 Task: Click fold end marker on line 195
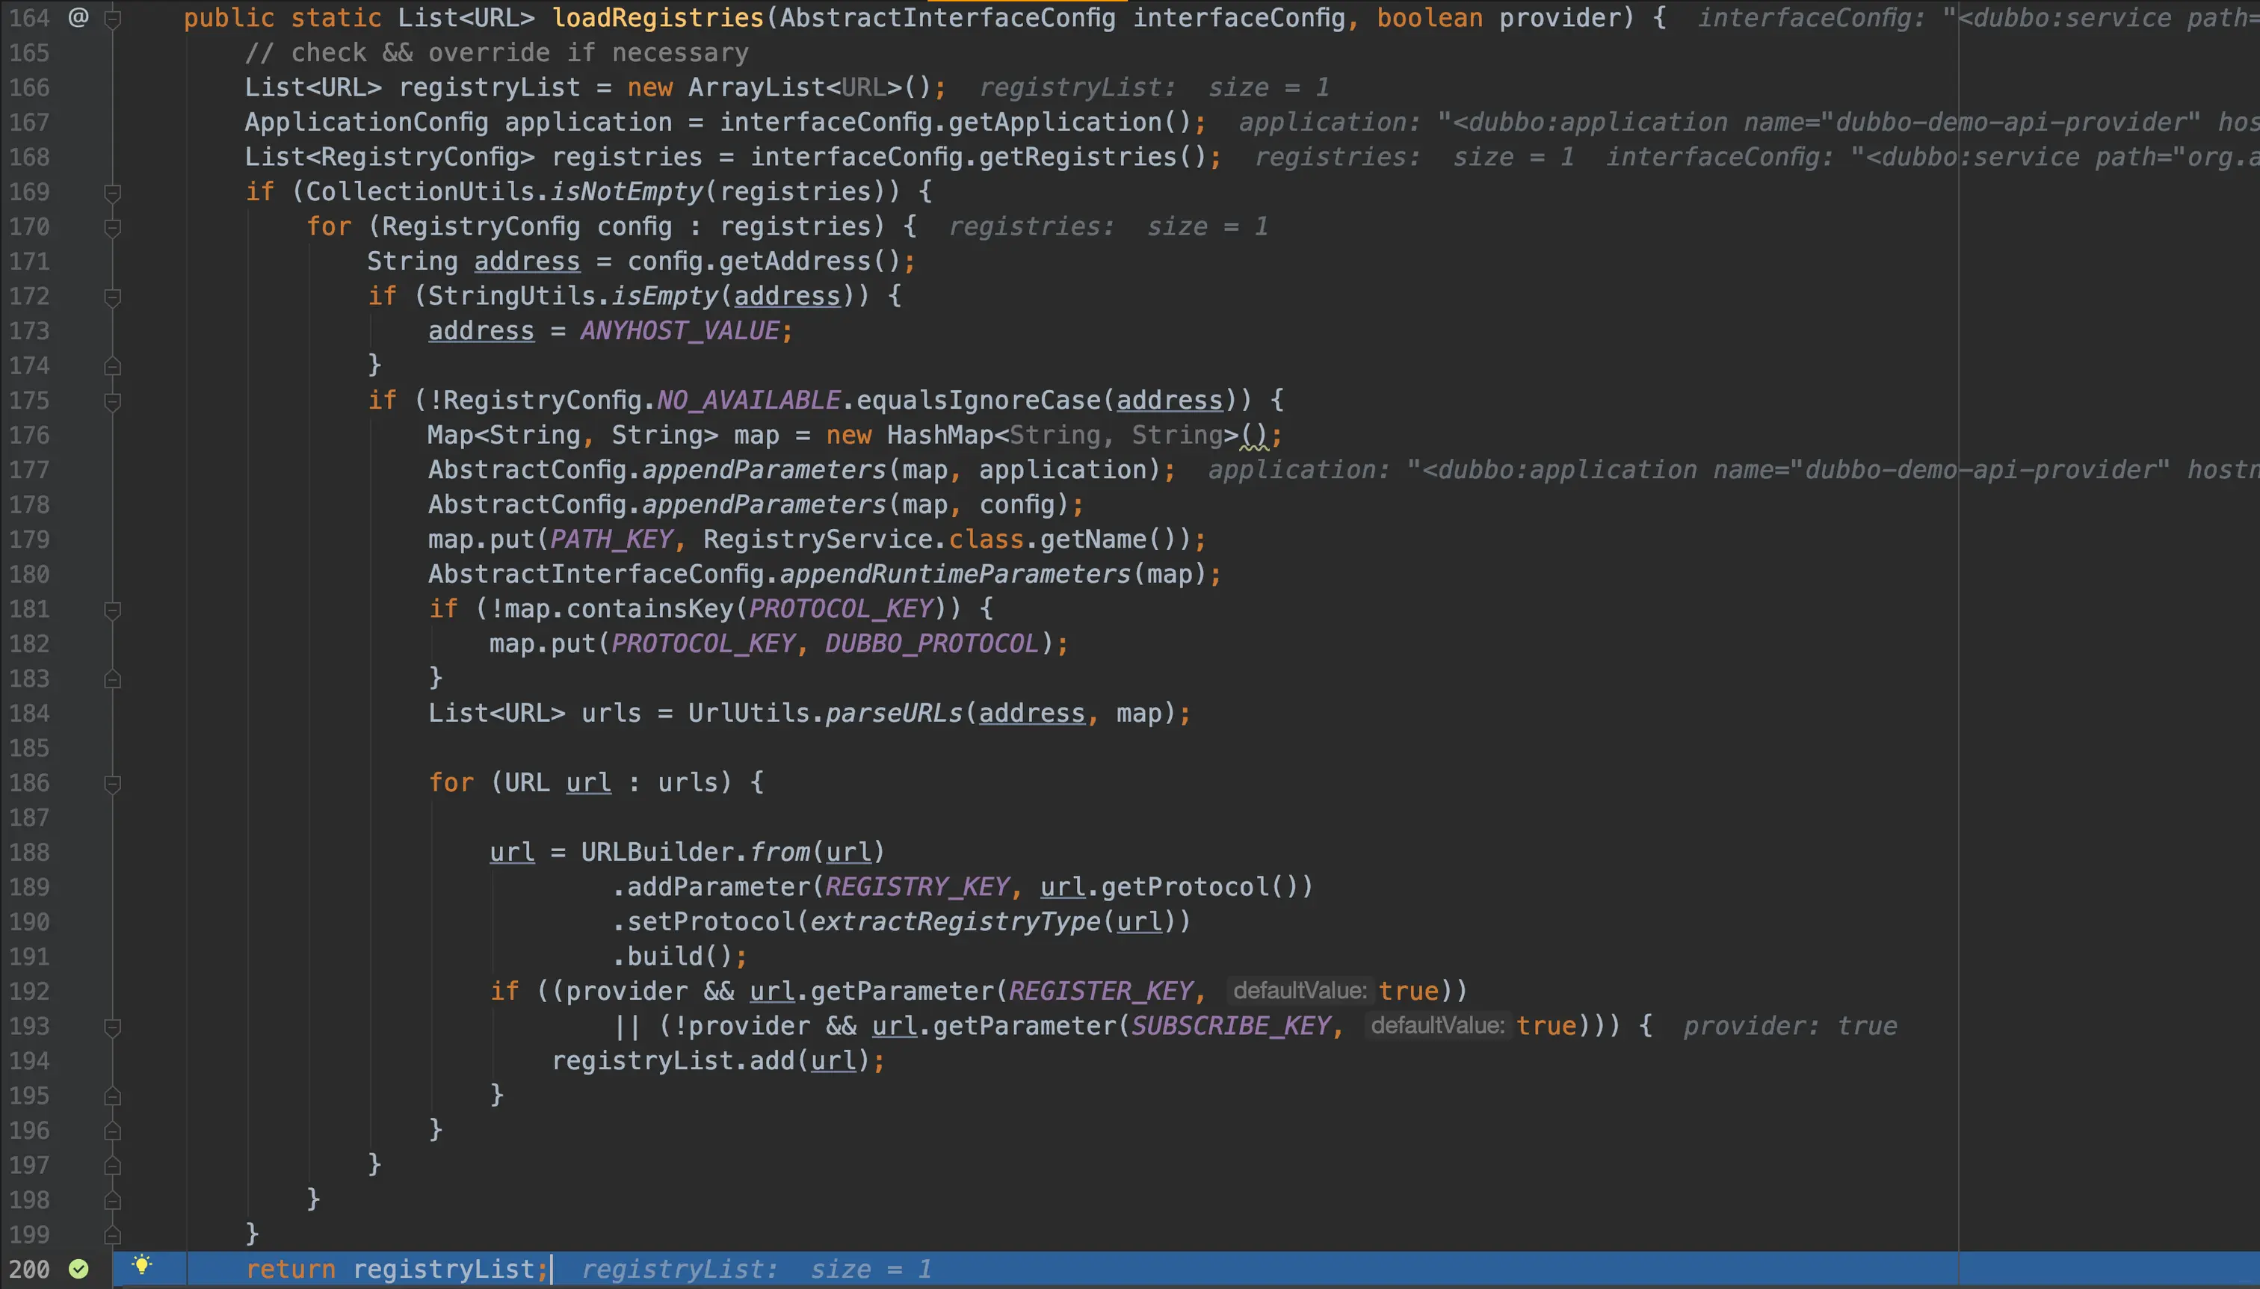pos(112,1096)
